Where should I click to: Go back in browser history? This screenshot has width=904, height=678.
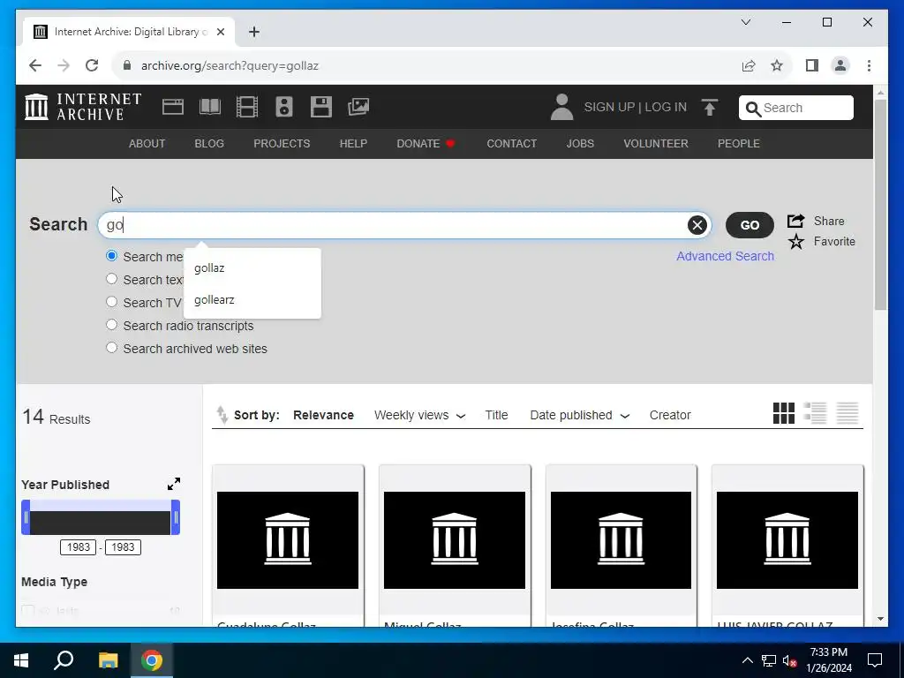pos(35,65)
